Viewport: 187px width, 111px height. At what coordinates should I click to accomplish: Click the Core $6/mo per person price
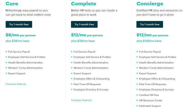20,35
